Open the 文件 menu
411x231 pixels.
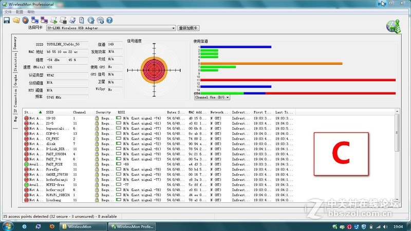coord(8,11)
